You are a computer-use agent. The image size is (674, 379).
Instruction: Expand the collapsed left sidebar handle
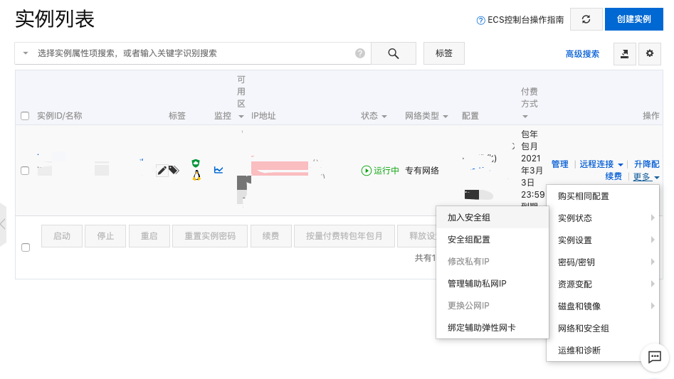[3, 224]
